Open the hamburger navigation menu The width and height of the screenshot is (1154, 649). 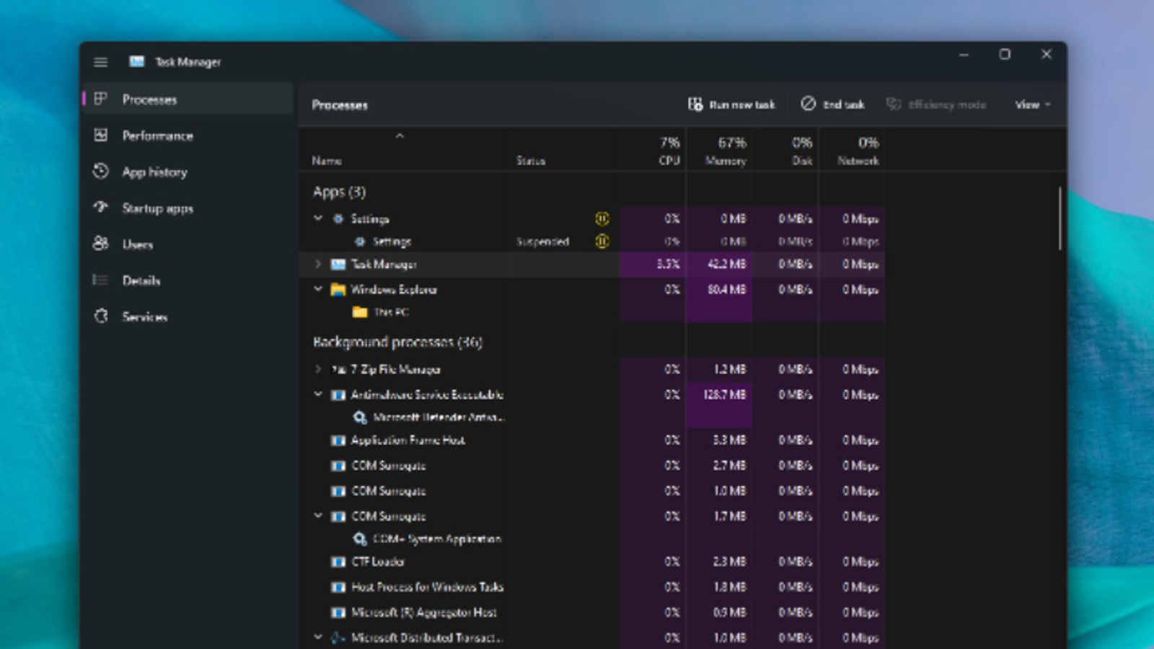pos(100,62)
